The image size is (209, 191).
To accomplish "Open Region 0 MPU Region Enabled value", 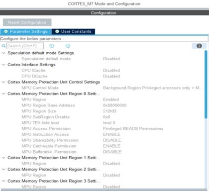I will tap(111, 99).
